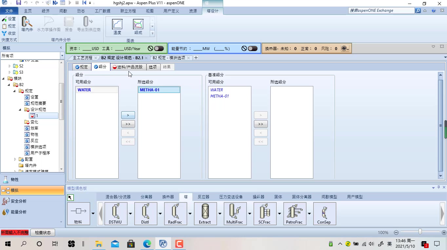The image size is (447, 250).
Task: Toggle the 换热器 exchanger analysis button
Action: coord(345,48)
